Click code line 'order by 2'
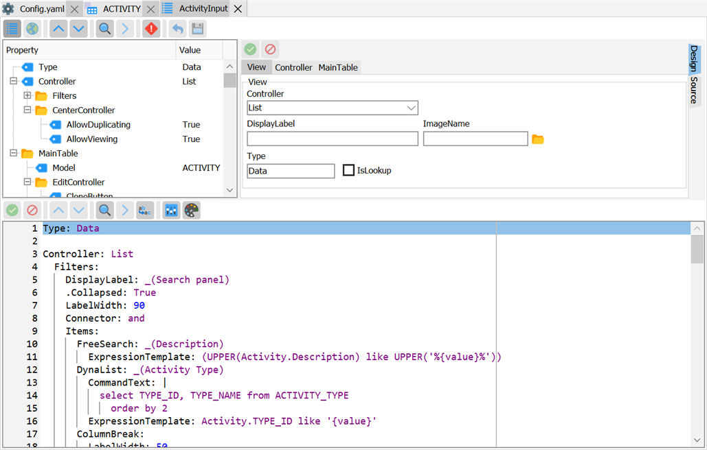The width and height of the screenshot is (707, 450). [139, 408]
